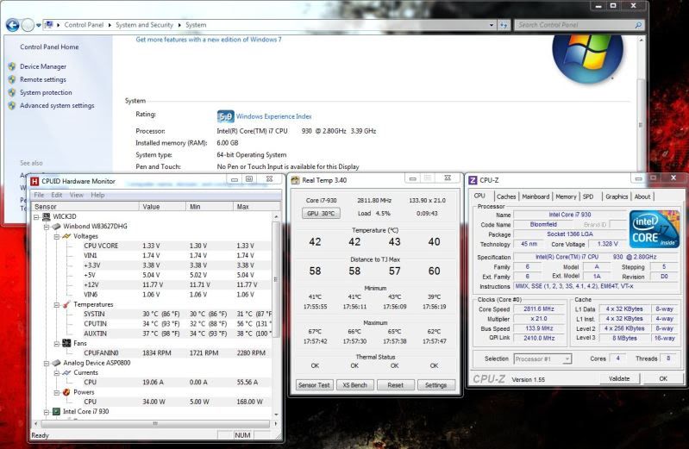Switch to the SPD tab in CPU-Z
689x449 pixels.
[x=588, y=196]
